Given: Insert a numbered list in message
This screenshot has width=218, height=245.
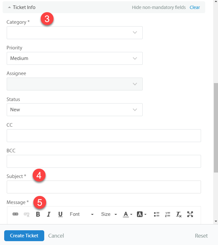Looking at the screenshot, I should [x=168, y=214].
